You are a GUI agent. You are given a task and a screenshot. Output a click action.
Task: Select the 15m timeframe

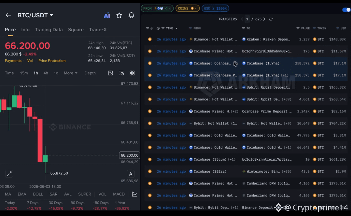point(24,73)
